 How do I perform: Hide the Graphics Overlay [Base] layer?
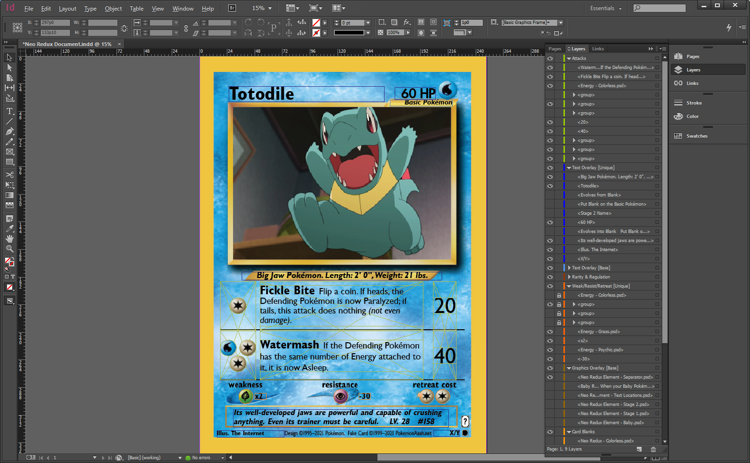(550, 368)
